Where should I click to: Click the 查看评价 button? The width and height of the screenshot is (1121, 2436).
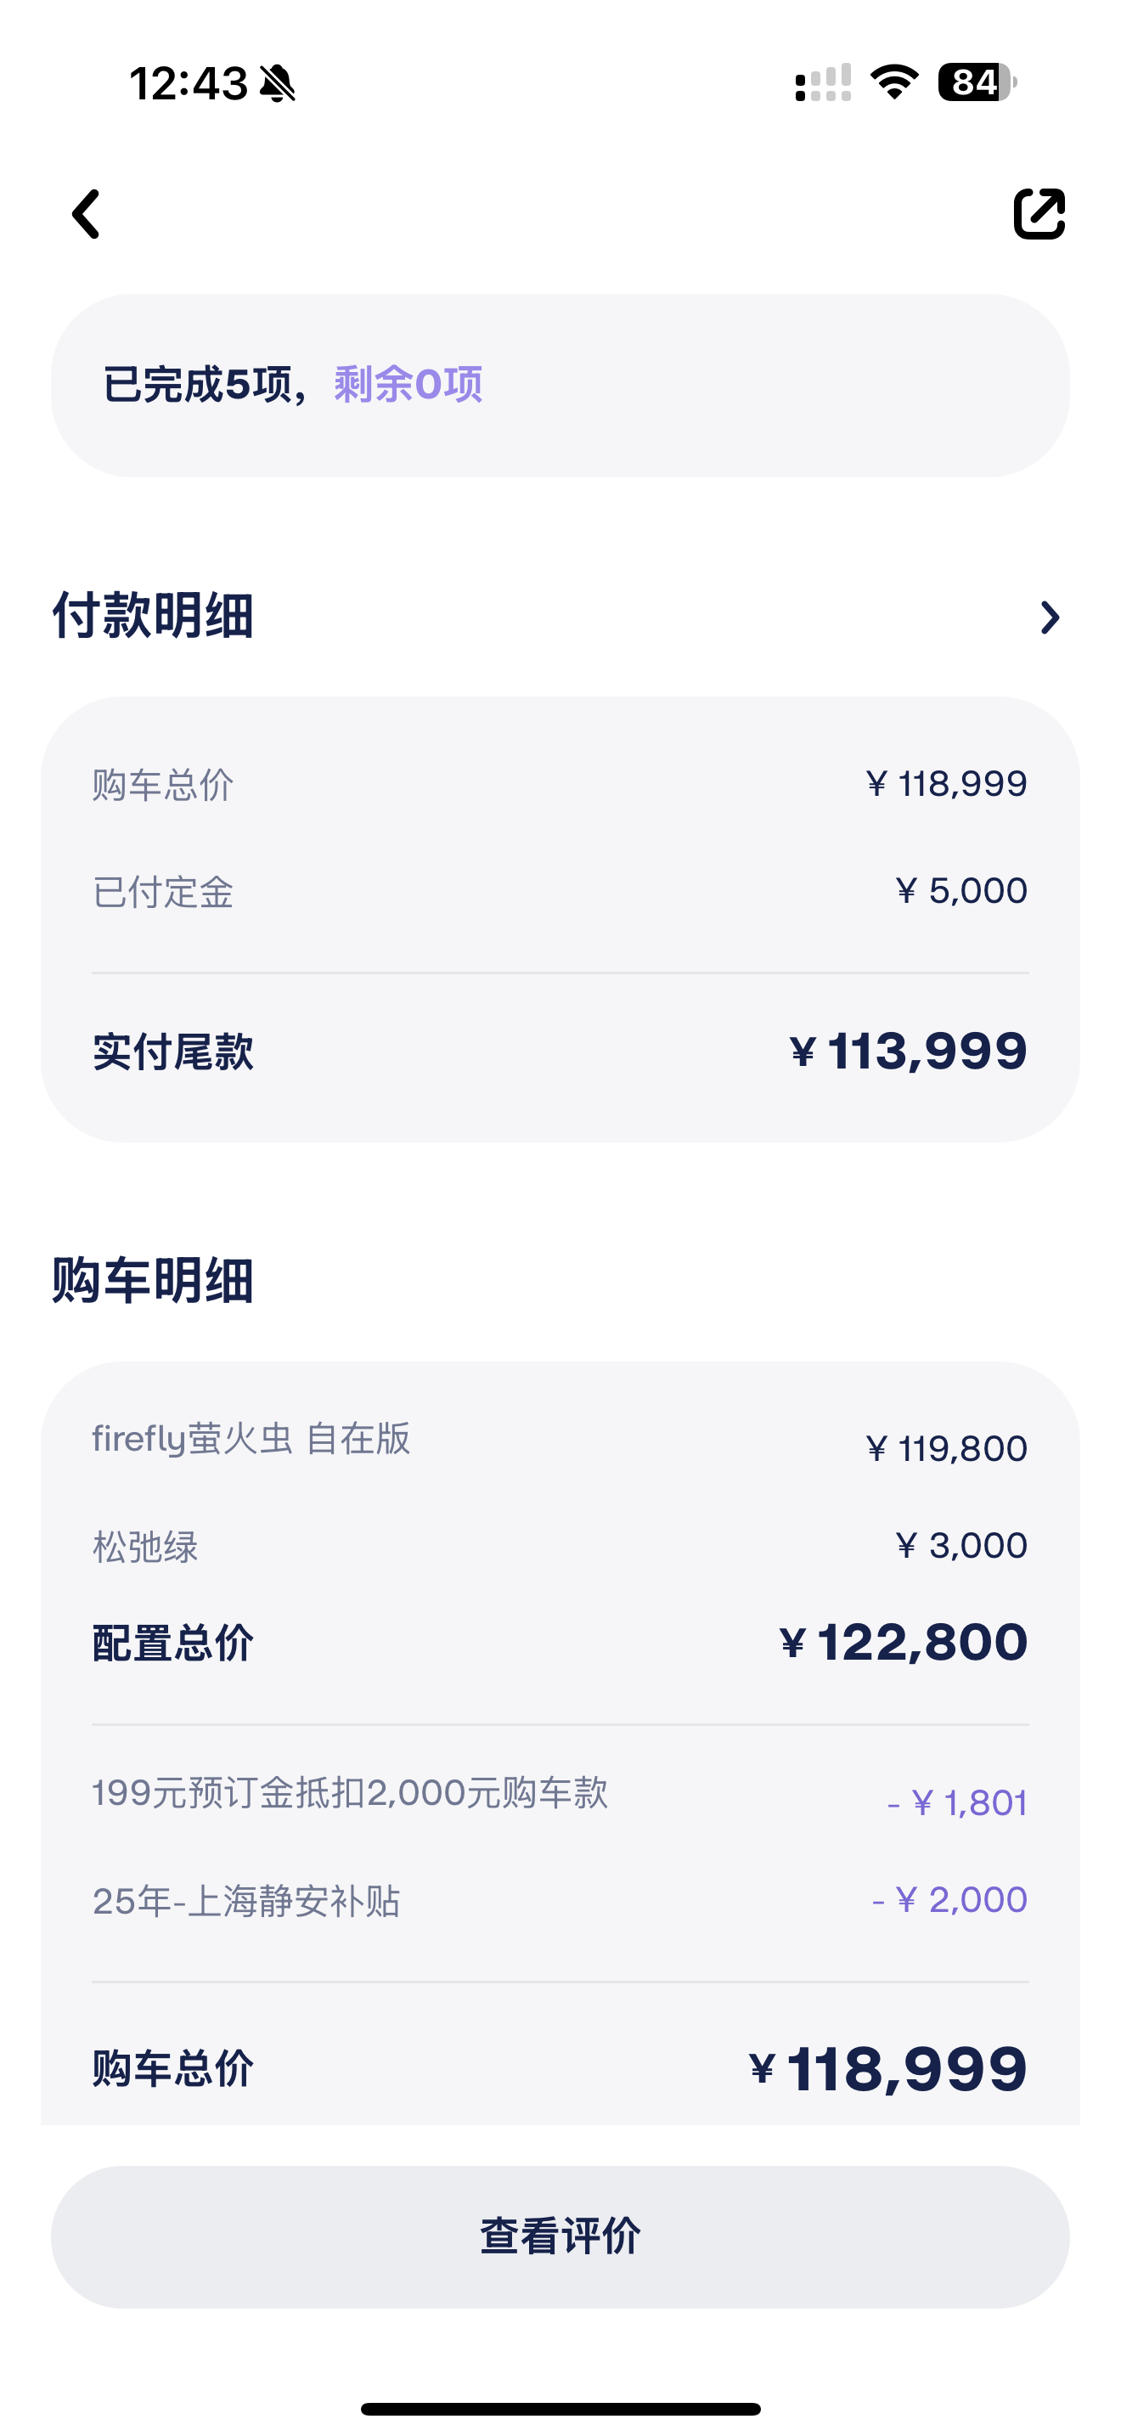pyautogui.click(x=560, y=2236)
